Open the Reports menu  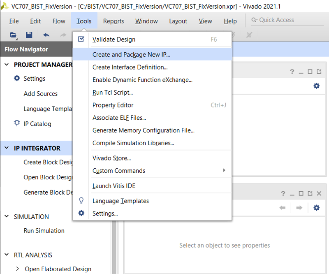pyautogui.click(x=114, y=21)
